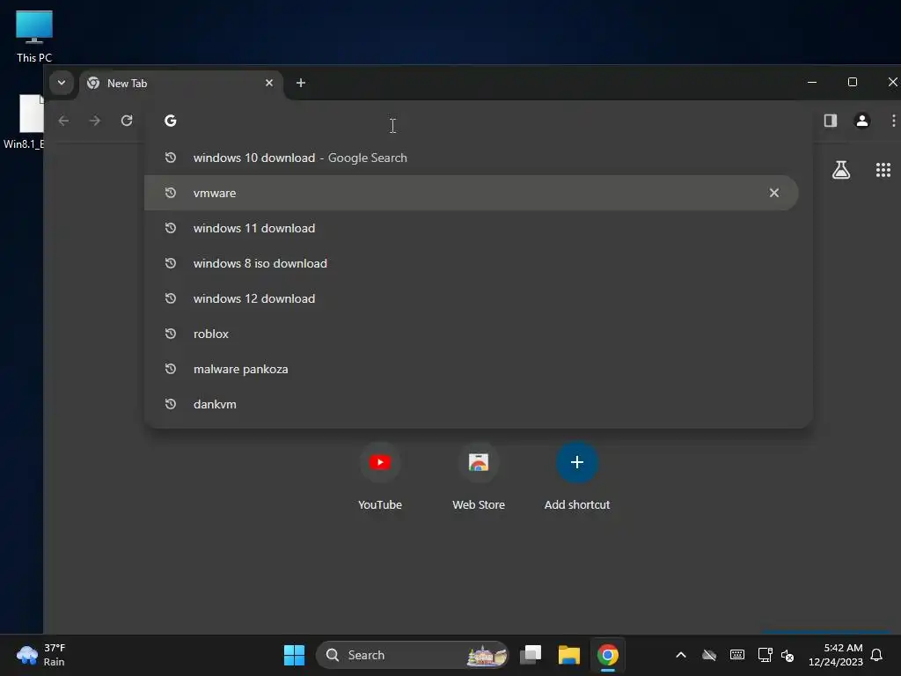The height and width of the screenshot is (676, 901).
Task: Click the OneDrive cloud tray icon
Action: (709, 655)
